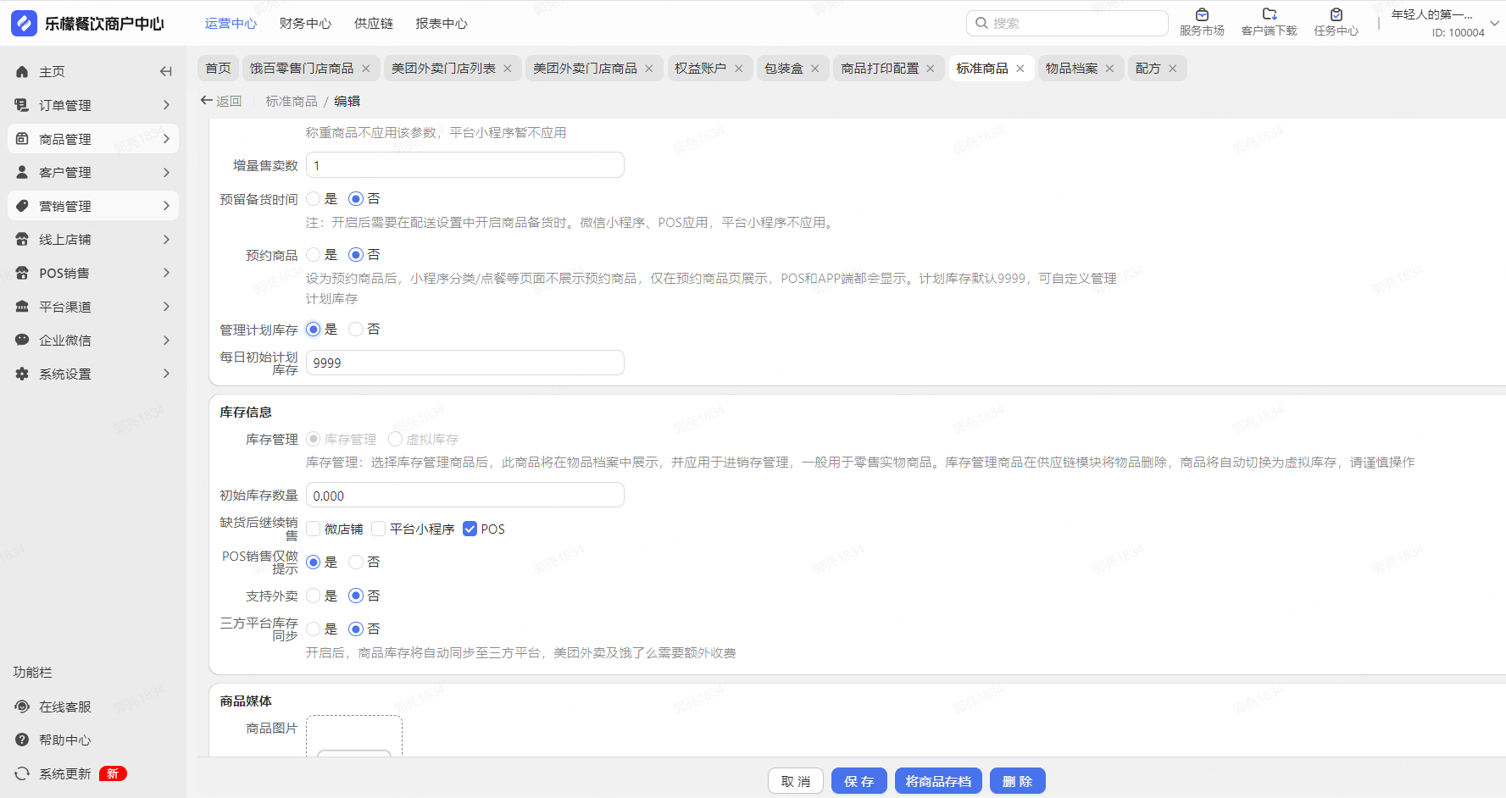The width and height of the screenshot is (1506, 798).
Task: Open 任务中心 in the top bar
Action: [1336, 23]
